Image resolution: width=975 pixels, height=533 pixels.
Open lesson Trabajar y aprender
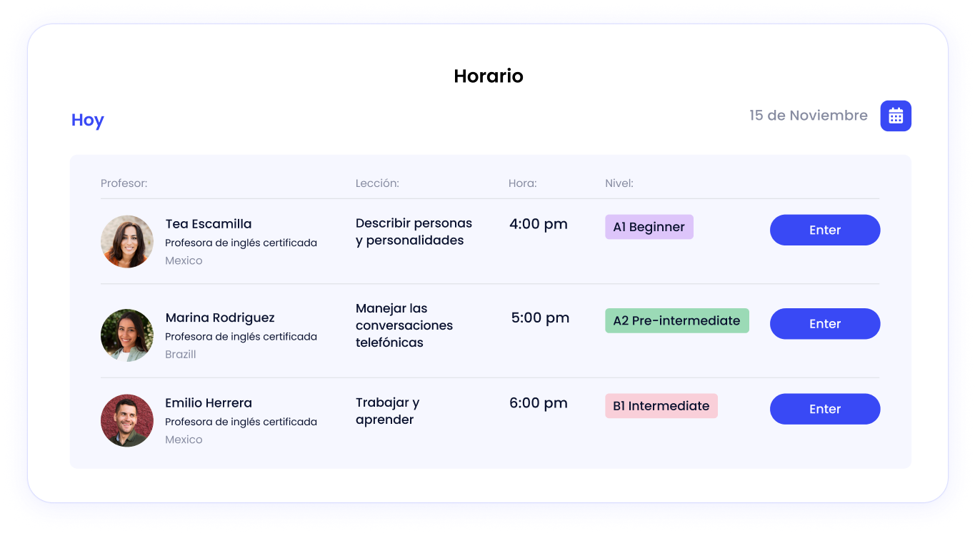tap(388, 411)
